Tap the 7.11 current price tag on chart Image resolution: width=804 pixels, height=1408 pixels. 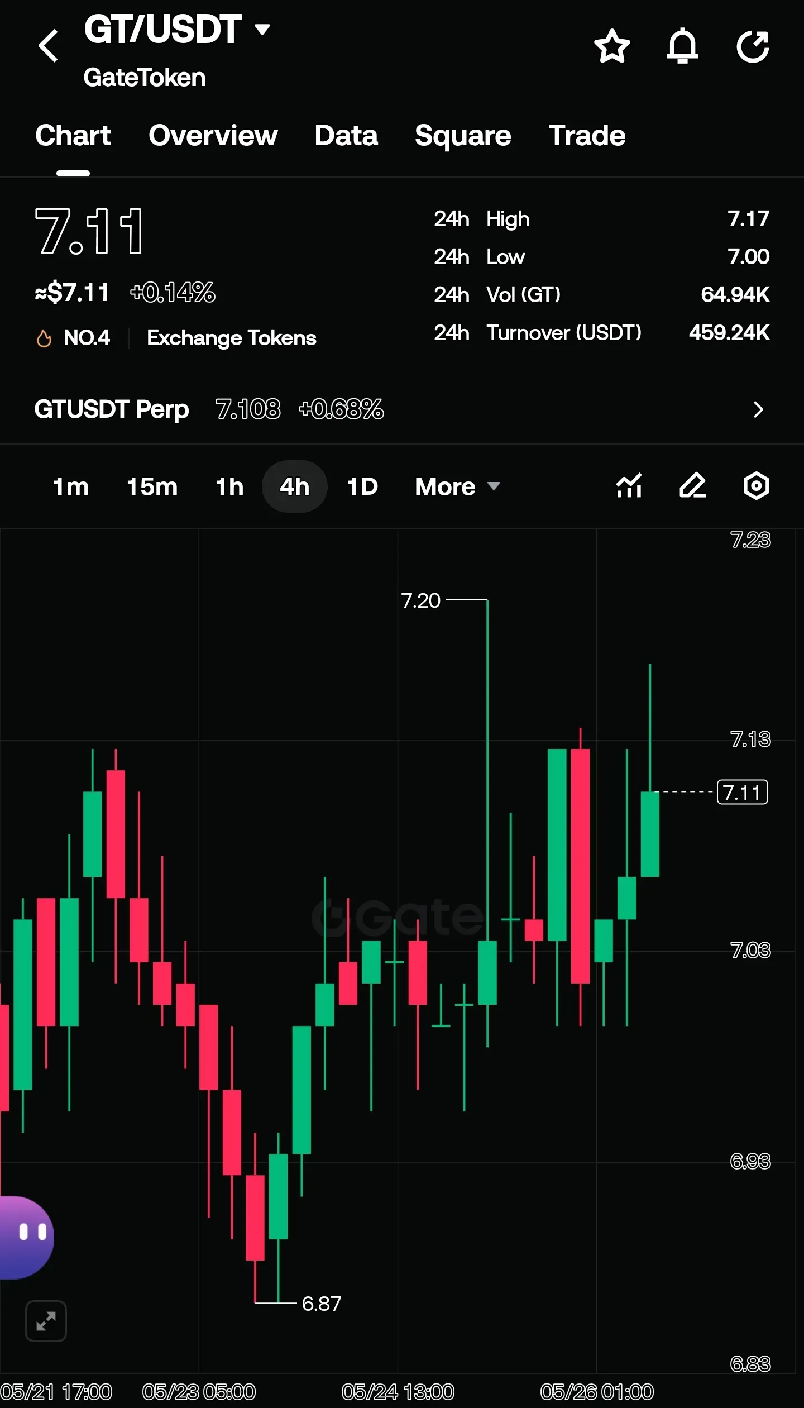742,792
